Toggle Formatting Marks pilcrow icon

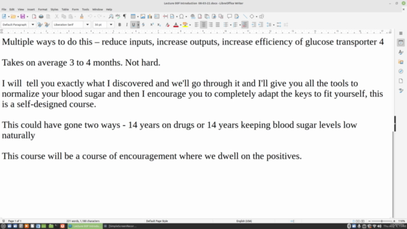[x=125, y=17]
